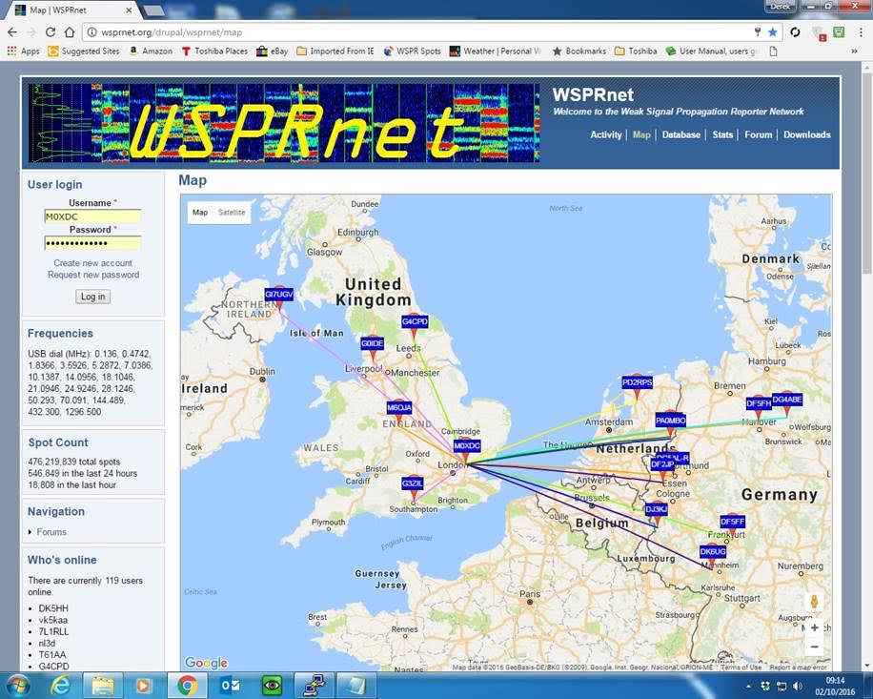Click the Password input field
Image resolution: width=873 pixels, height=699 pixels.
pyautogui.click(x=92, y=243)
